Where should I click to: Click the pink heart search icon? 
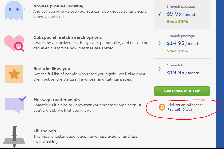(14, 44)
